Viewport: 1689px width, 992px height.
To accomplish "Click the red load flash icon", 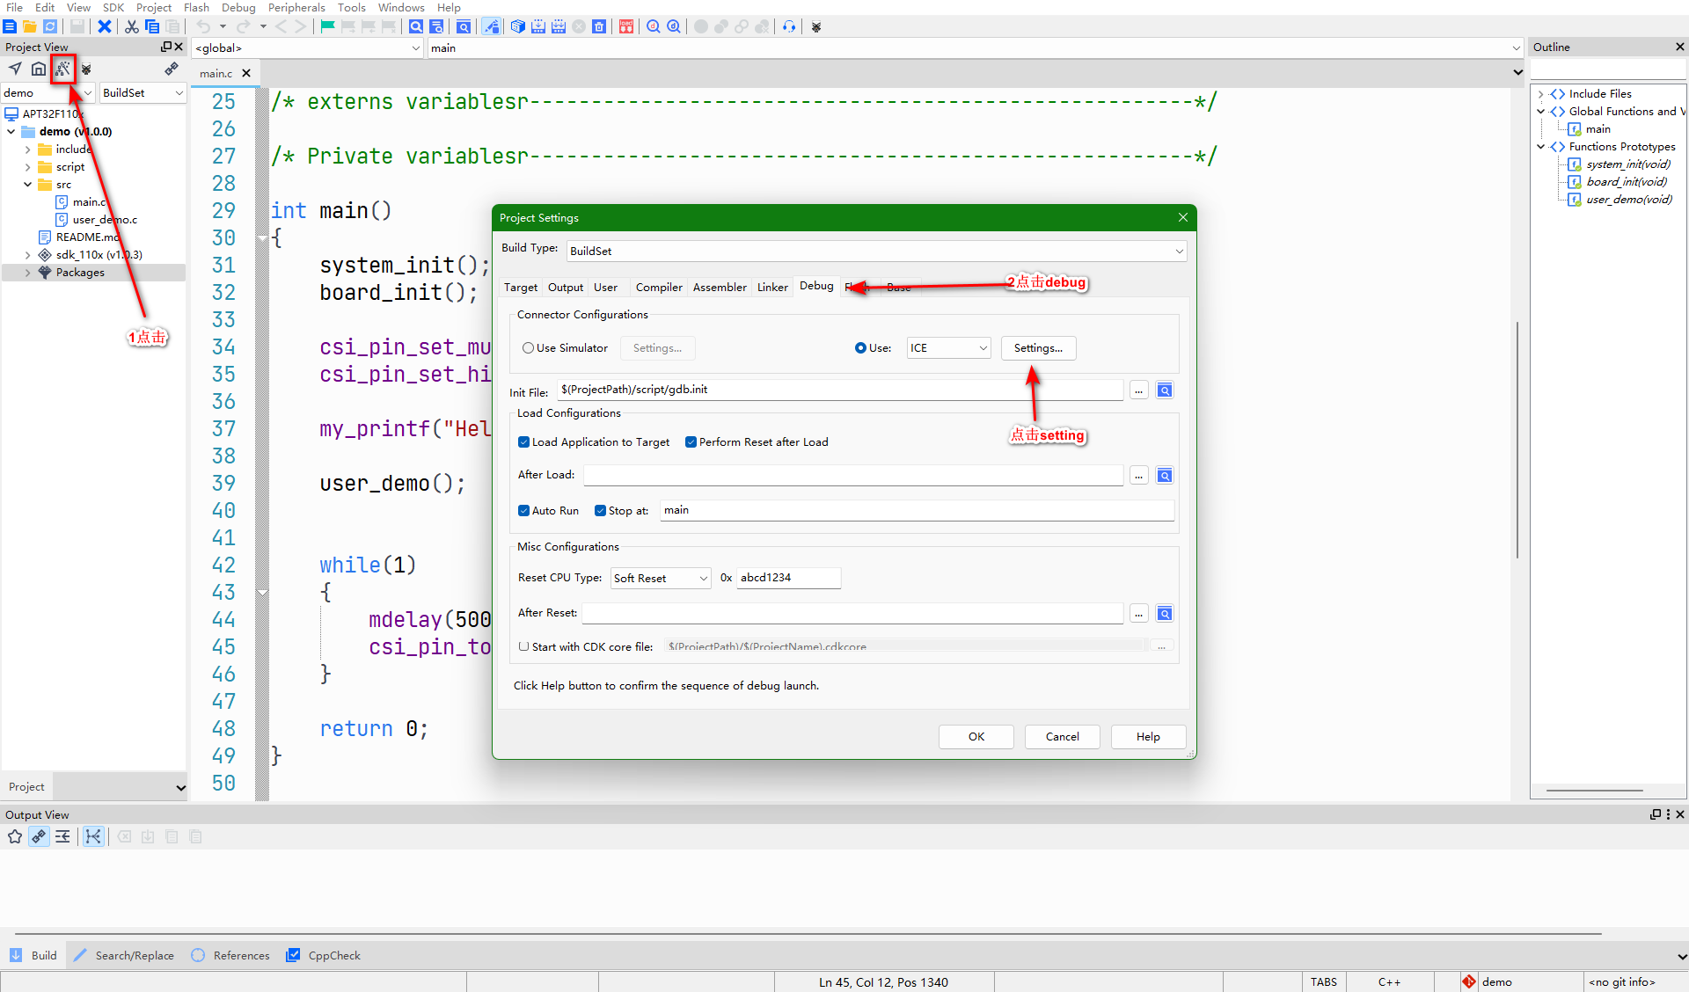I will coord(626,26).
